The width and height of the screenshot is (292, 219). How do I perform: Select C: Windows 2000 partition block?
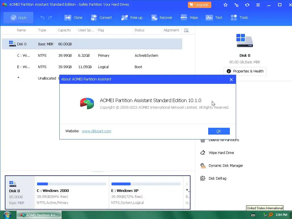click(72, 192)
